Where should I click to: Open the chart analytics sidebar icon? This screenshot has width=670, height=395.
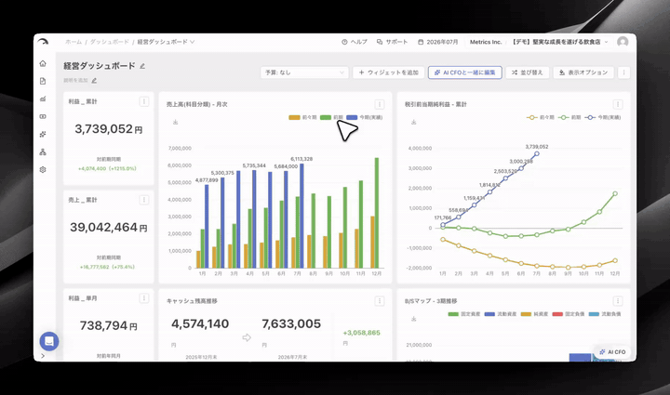click(43, 99)
